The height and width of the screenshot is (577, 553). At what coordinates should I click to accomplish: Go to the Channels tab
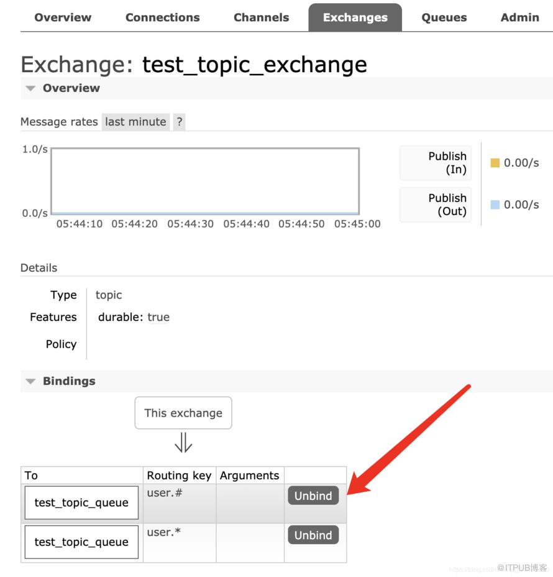point(262,17)
